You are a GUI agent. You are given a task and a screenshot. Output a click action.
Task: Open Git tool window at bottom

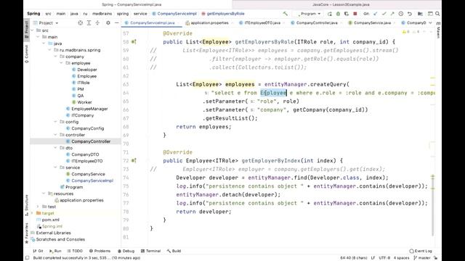39,251
